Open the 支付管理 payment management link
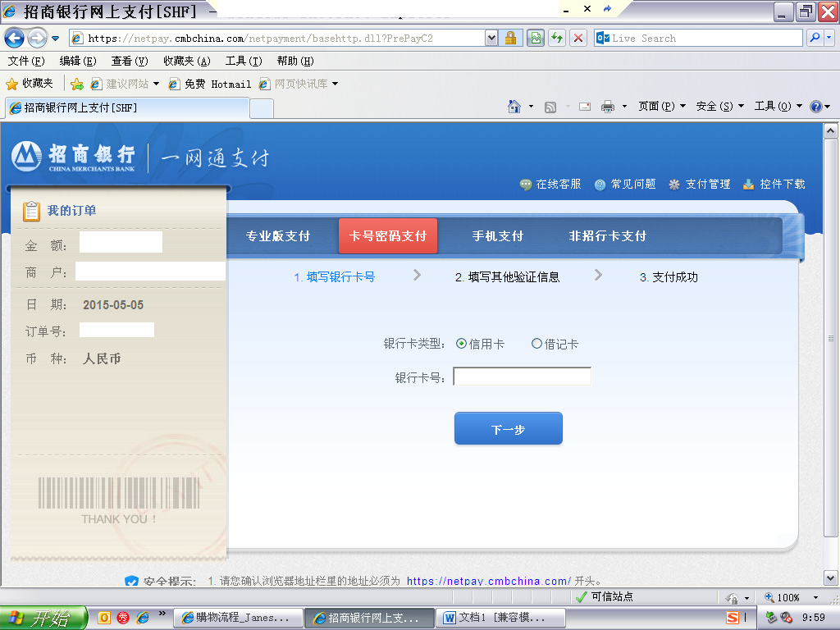Image resolution: width=840 pixels, height=630 pixels. [x=700, y=185]
